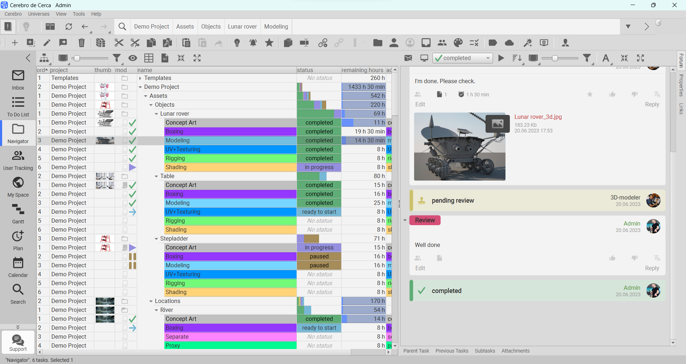This screenshot has height=364, width=686.
Task: Open the Support chat
Action: 18,343
